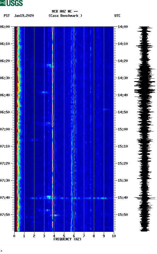Click the 5 Hz frequency axis tick
This screenshot has width=157, height=254.
click(x=64, y=236)
